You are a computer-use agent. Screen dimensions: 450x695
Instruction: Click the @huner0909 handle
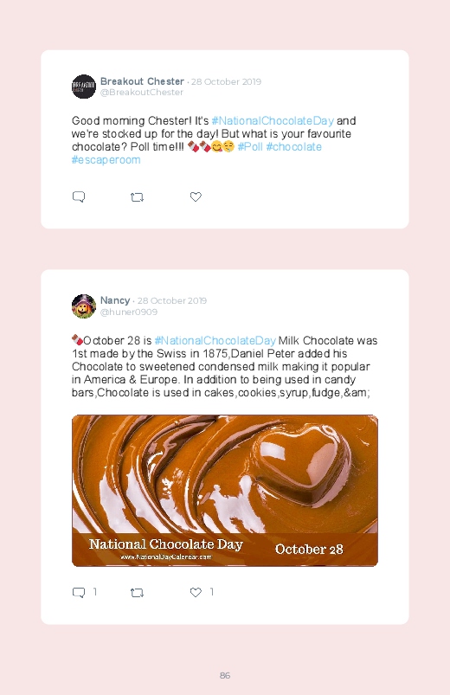[129, 312]
